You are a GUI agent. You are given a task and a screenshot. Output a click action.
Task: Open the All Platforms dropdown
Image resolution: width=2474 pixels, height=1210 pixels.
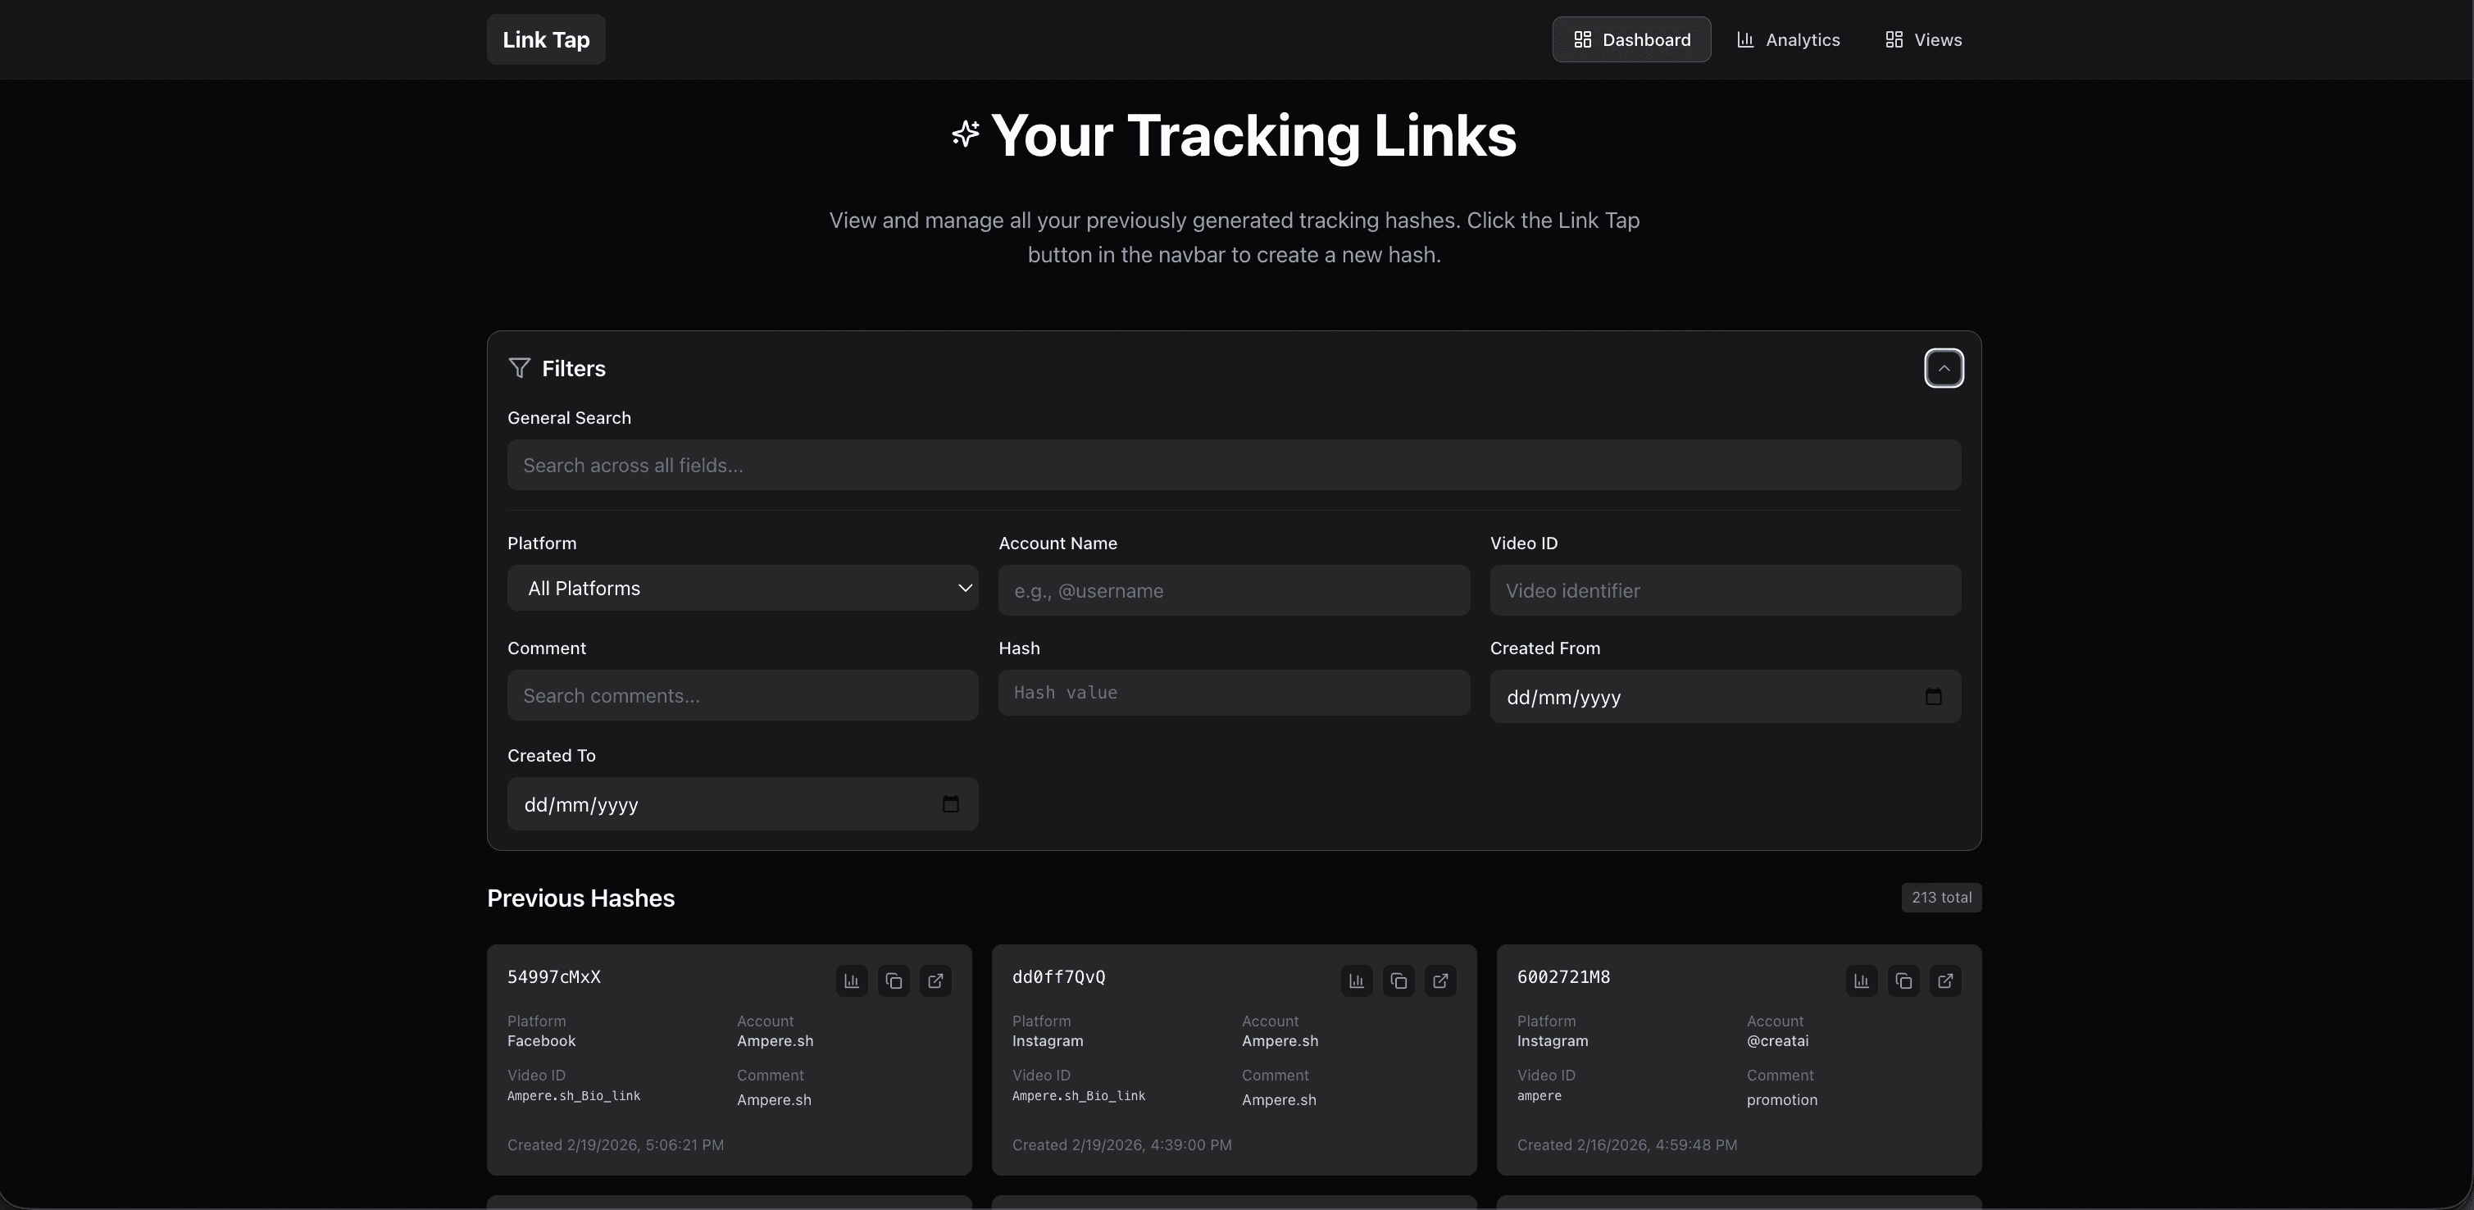click(x=743, y=588)
